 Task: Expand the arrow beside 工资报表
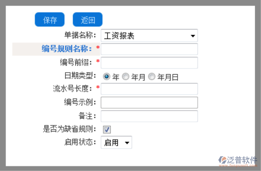tap(193, 36)
